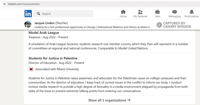Click the linkedin.com URL in address bar
This screenshot has width=200, height=105.
24,4
